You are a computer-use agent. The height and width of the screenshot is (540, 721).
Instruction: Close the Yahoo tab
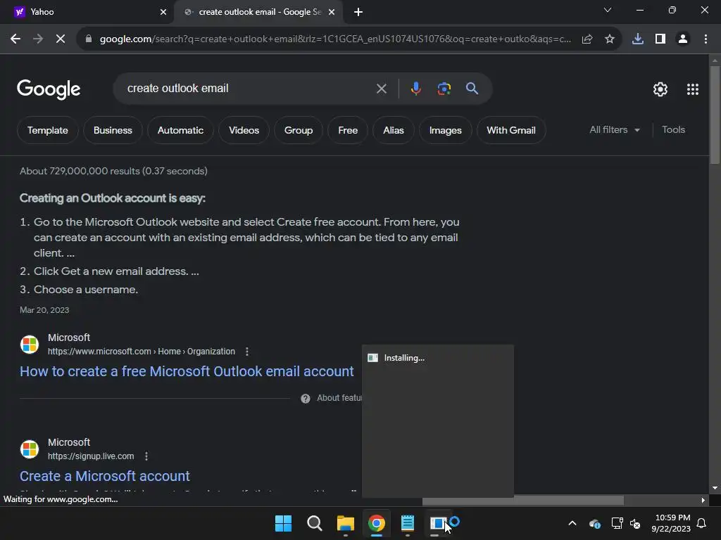[x=163, y=12]
